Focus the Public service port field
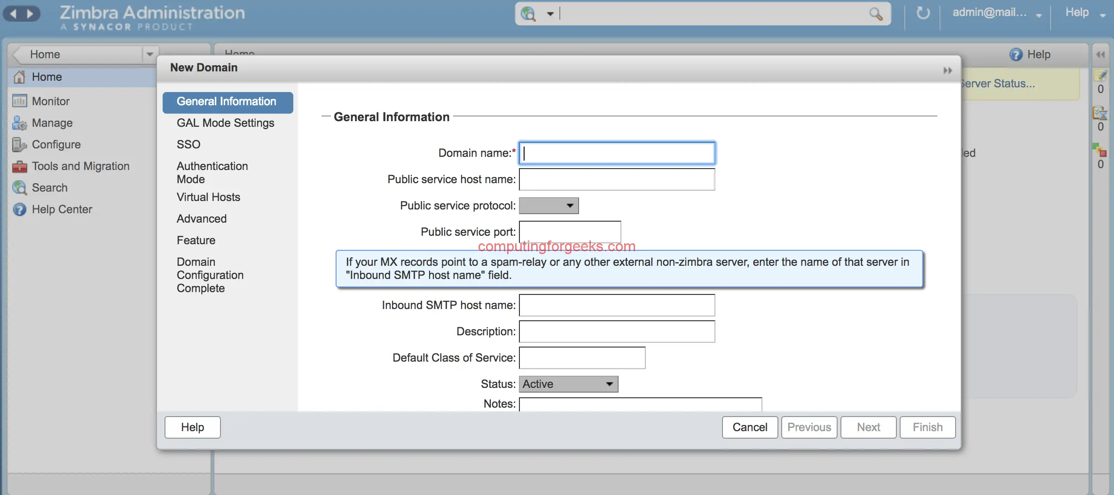Screen dimensions: 1114x495 click(x=570, y=232)
